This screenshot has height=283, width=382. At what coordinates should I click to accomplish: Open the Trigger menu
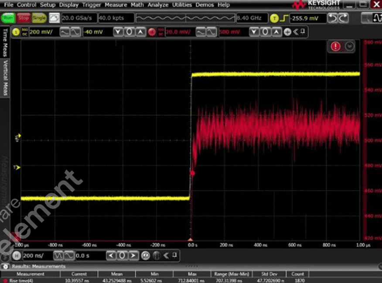(x=92, y=5)
